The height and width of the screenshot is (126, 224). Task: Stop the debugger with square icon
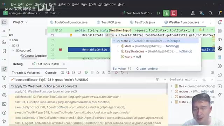pyautogui.click(x=79, y=72)
